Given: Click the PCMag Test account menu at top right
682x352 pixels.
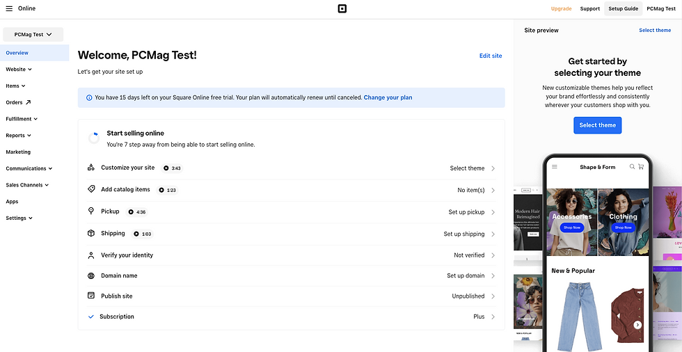Looking at the screenshot, I should [661, 8].
